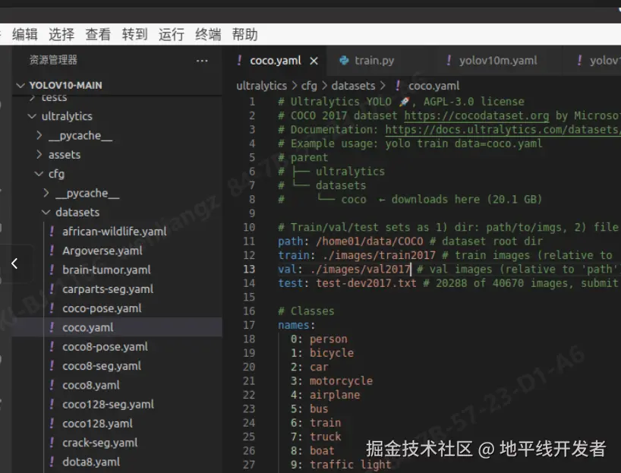Open coco128-seg.yaml file

point(108,404)
